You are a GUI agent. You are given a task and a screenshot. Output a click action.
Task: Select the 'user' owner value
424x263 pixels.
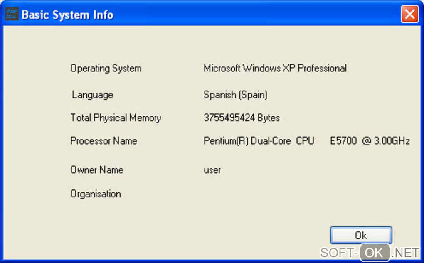[212, 170]
